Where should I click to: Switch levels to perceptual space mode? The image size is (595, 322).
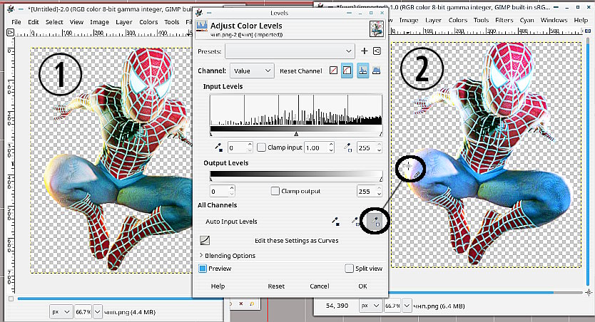coord(347,71)
